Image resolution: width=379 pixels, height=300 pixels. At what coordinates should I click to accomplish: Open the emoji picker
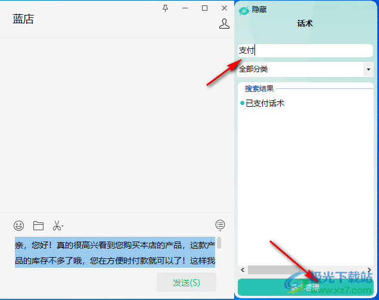click(19, 225)
